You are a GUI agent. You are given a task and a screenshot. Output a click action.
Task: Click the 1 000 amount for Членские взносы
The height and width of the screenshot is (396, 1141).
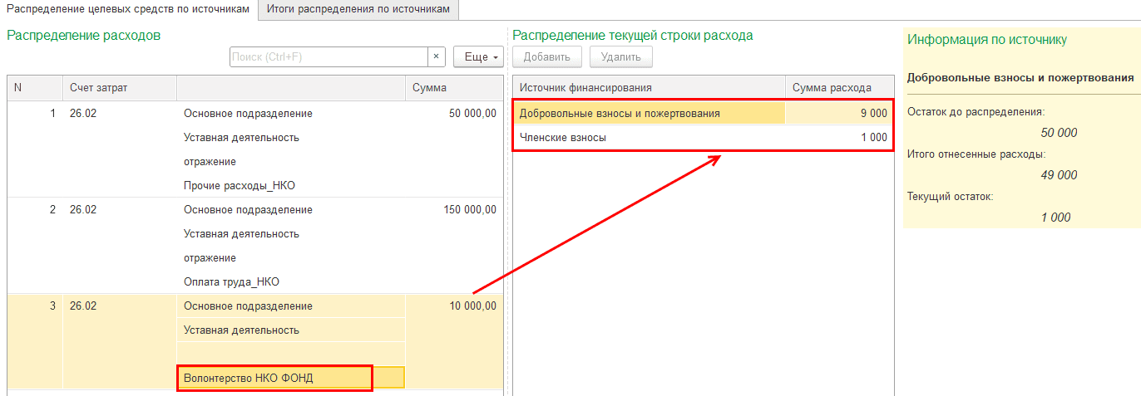pos(840,138)
